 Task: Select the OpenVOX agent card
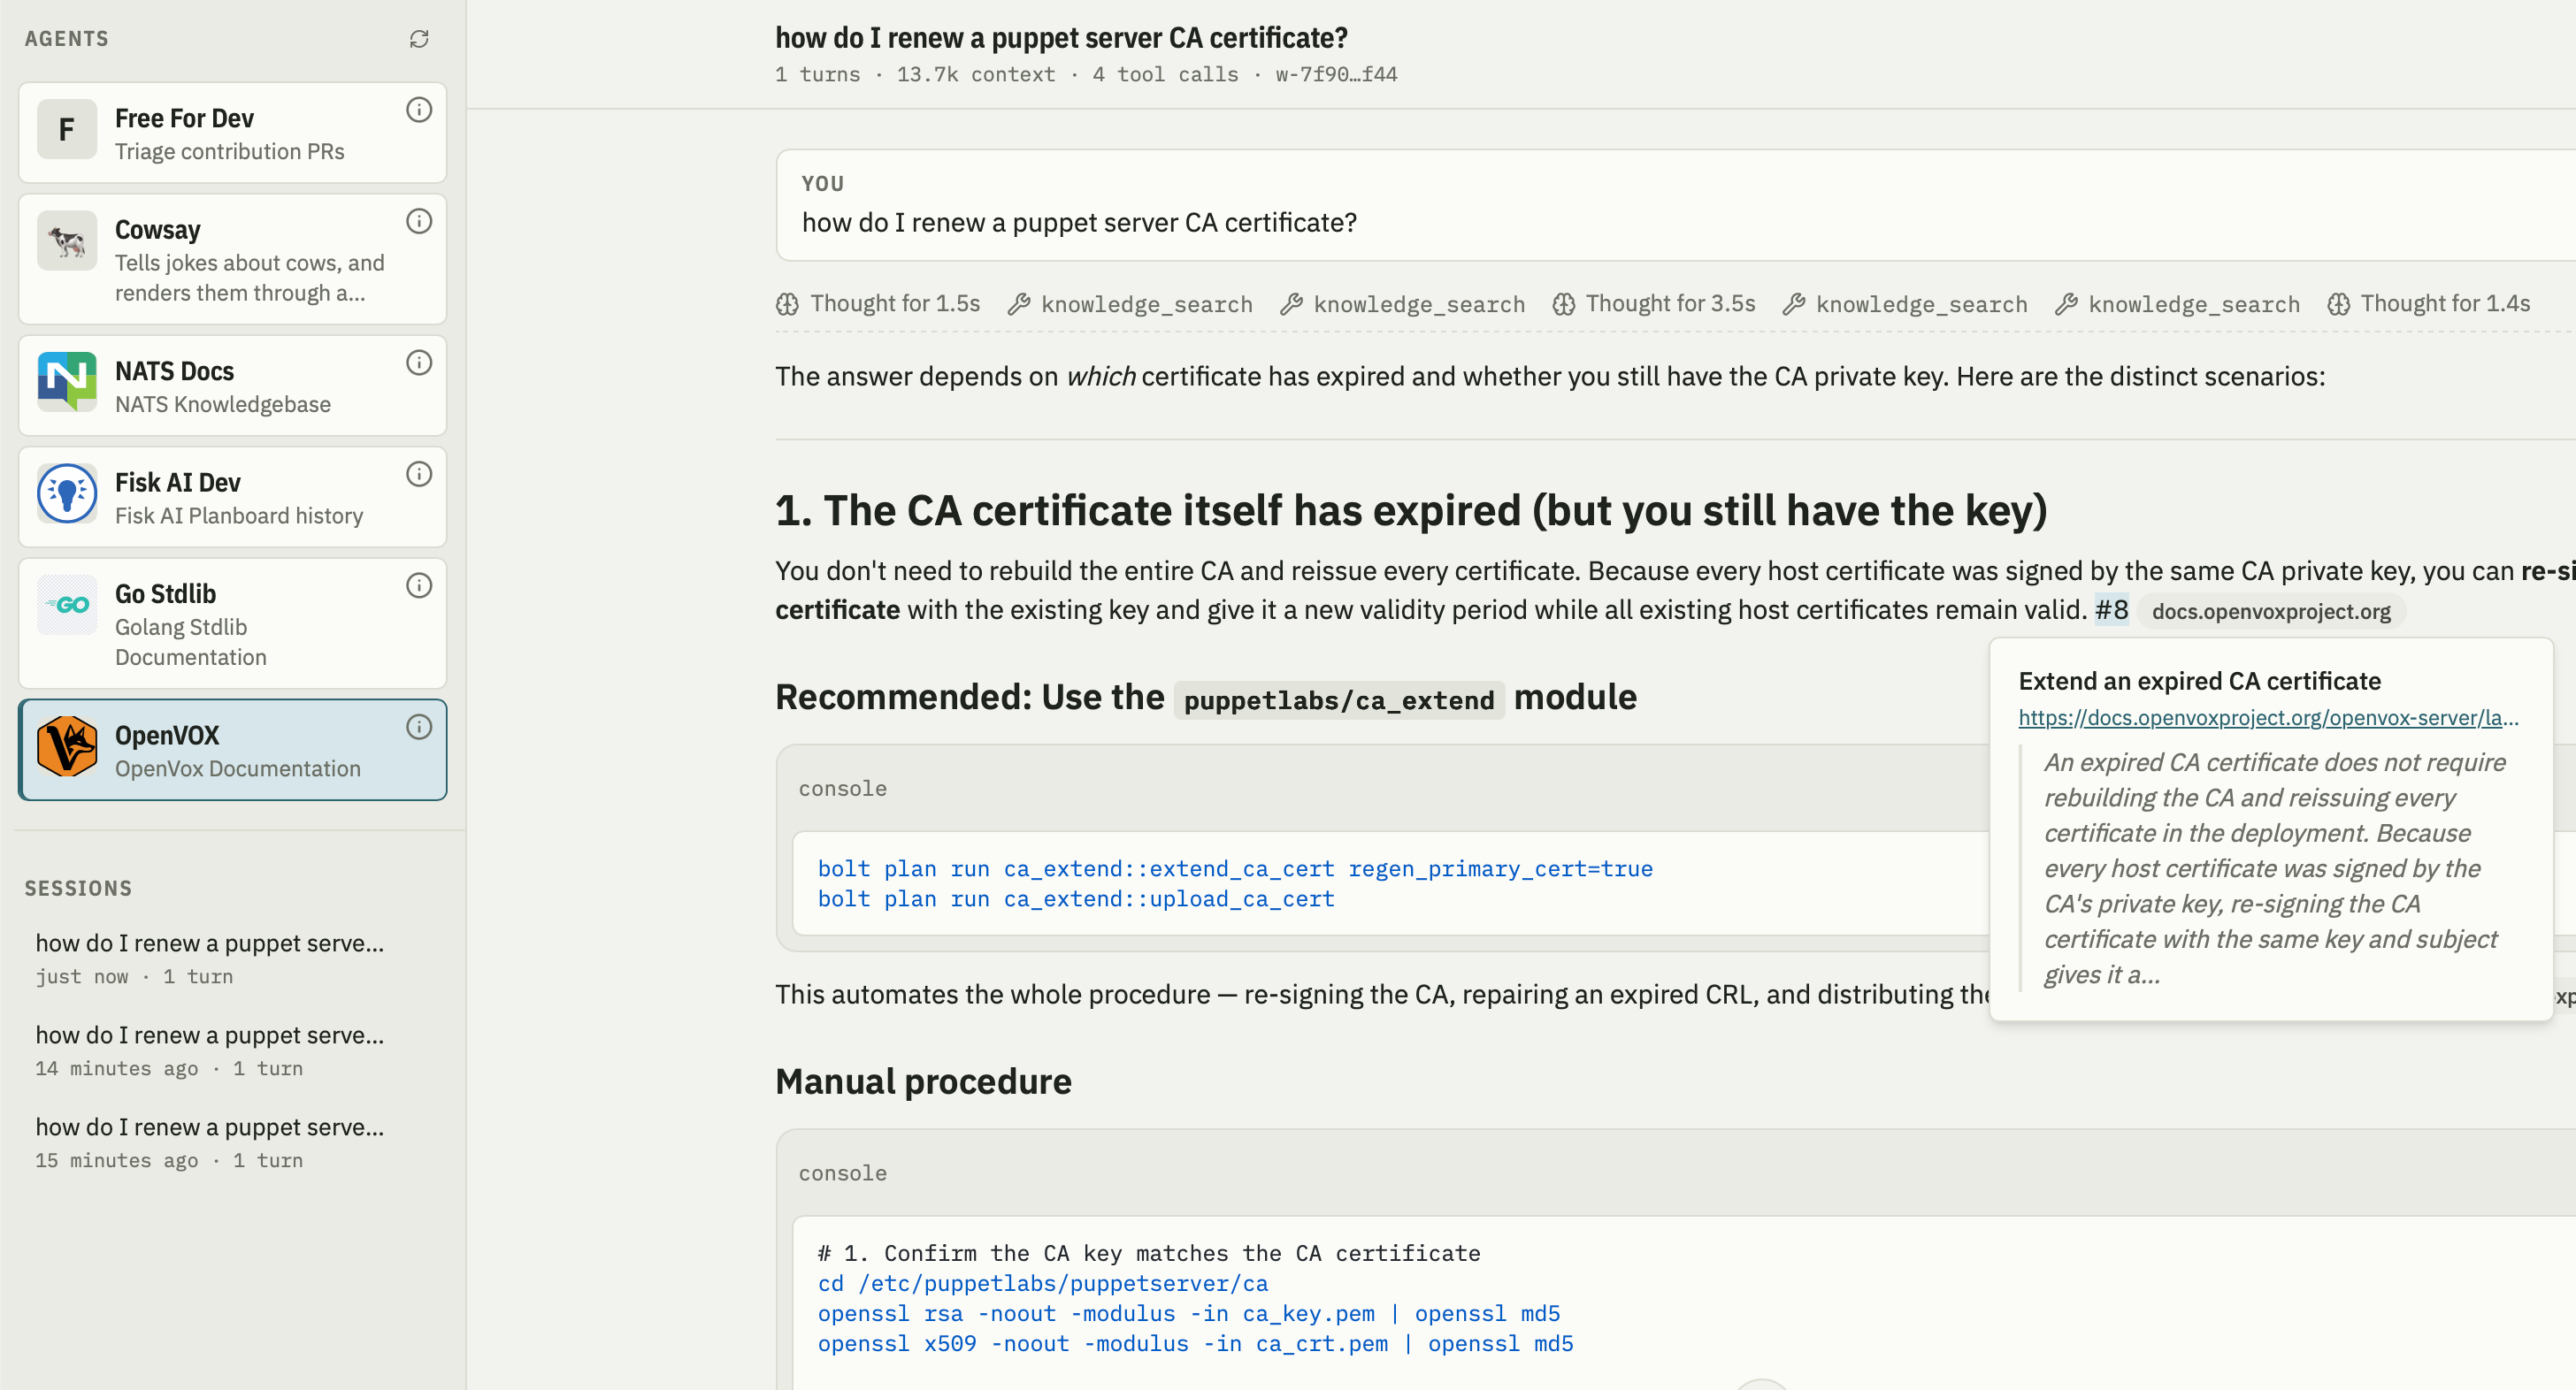coord(232,751)
